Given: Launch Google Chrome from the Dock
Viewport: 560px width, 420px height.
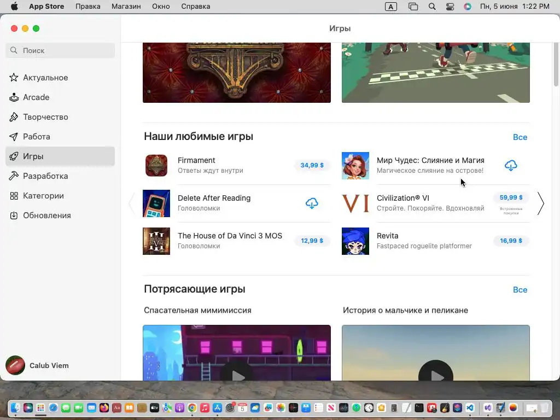Looking at the screenshot, I should (x=192, y=407).
